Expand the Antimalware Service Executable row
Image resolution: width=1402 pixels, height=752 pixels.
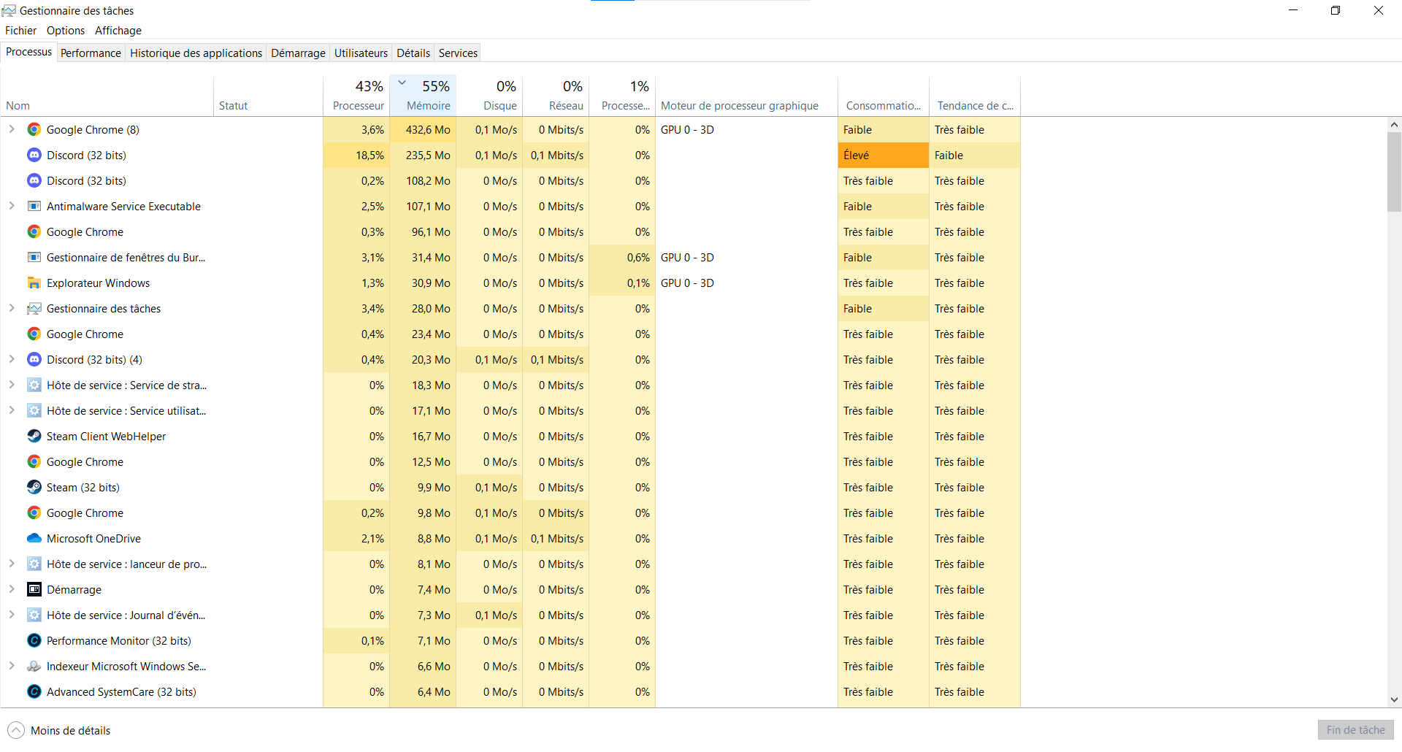click(x=12, y=206)
